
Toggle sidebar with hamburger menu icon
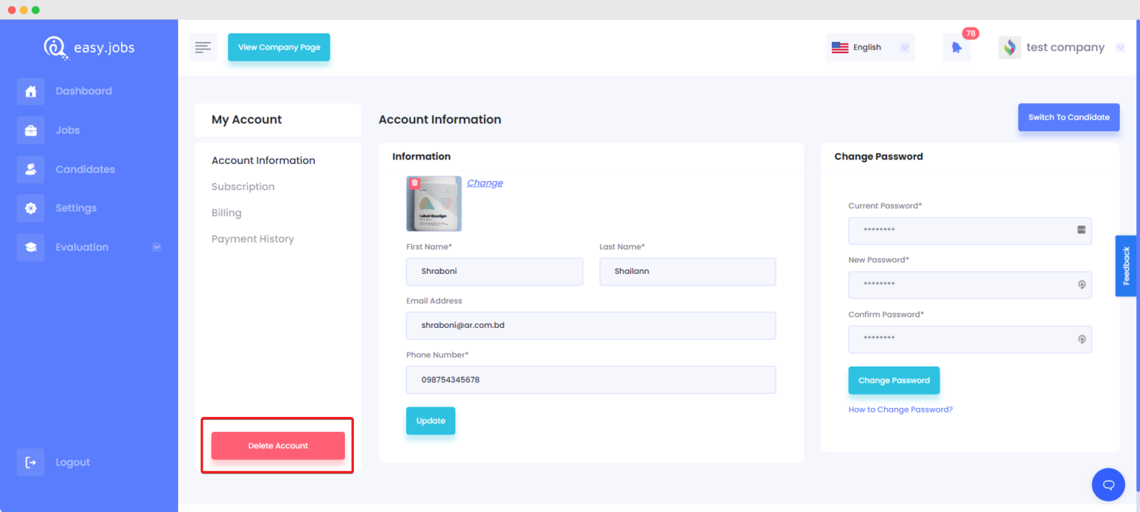coord(203,47)
